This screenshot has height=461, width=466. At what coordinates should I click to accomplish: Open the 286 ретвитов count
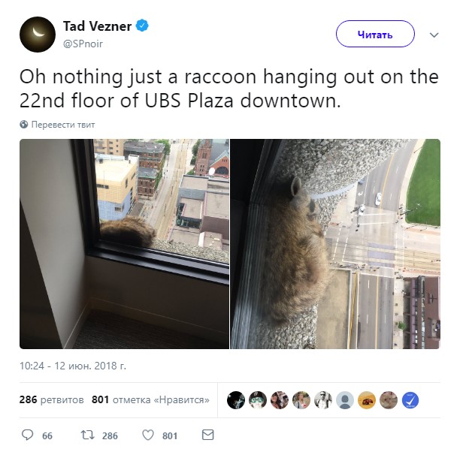51,399
